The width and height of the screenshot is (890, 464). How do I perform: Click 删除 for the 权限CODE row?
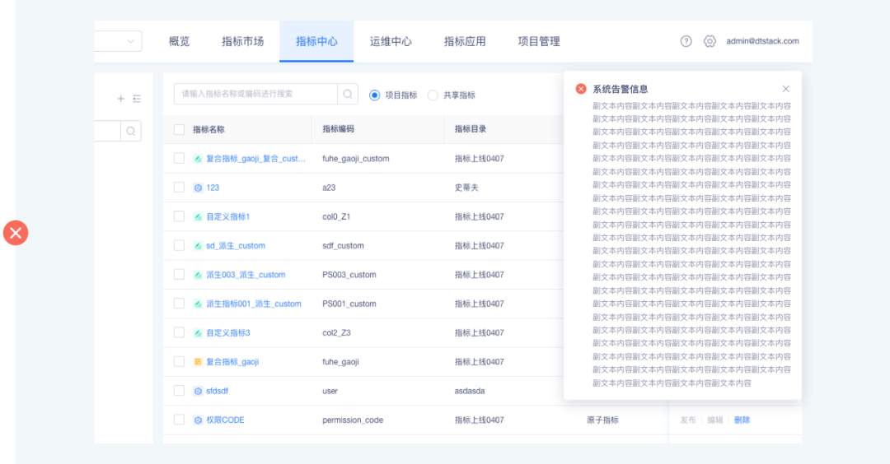click(742, 420)
